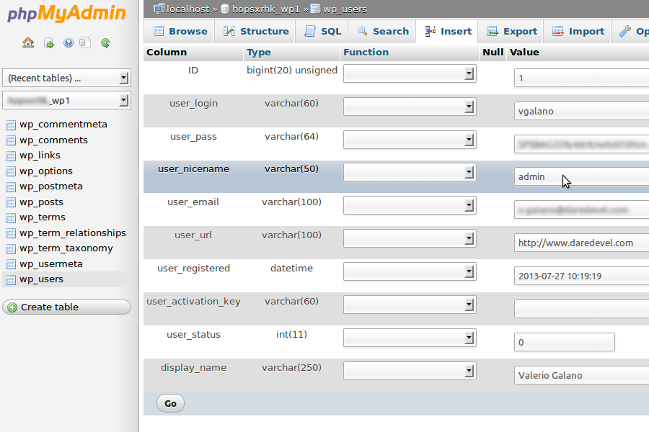Open Function dropdown for user_activation_key row
This screenshot has height=432, width=649.
click(x=410, y=305)
